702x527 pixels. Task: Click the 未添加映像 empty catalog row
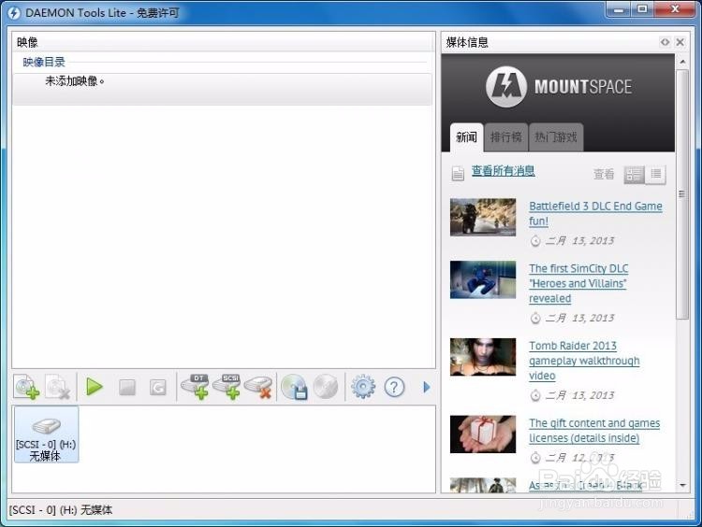point(222,89)
